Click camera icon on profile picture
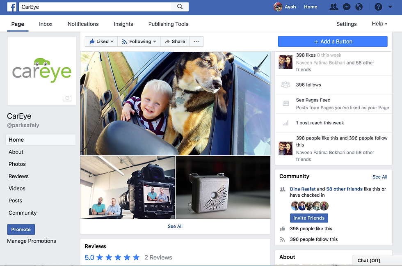 (x=67, y=98)
